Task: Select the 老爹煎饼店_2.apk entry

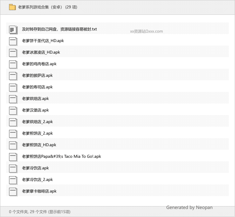Action: coord(37,133)
